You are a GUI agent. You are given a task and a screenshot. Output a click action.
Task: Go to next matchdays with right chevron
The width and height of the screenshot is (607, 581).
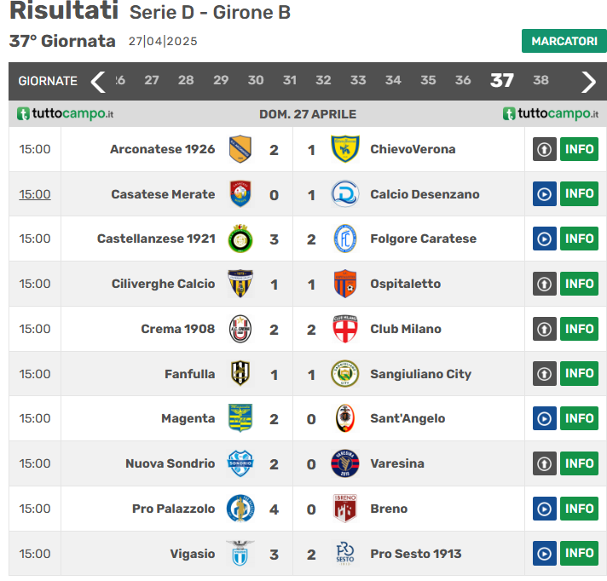(588, 81)
